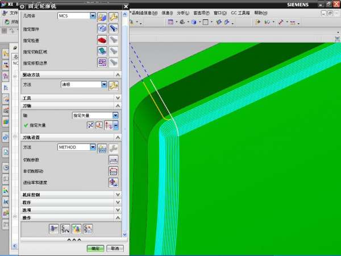
Task: Click the 指定修剪边界 trim boundary icon
Action: click(x=102, y=63)
